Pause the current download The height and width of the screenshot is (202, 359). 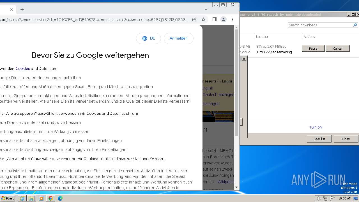click(313, 49)
